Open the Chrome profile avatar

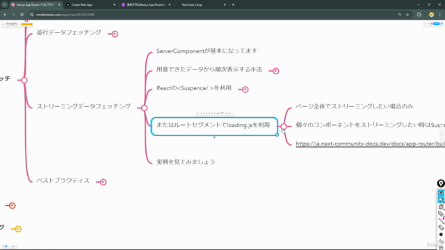click(431, 15)
